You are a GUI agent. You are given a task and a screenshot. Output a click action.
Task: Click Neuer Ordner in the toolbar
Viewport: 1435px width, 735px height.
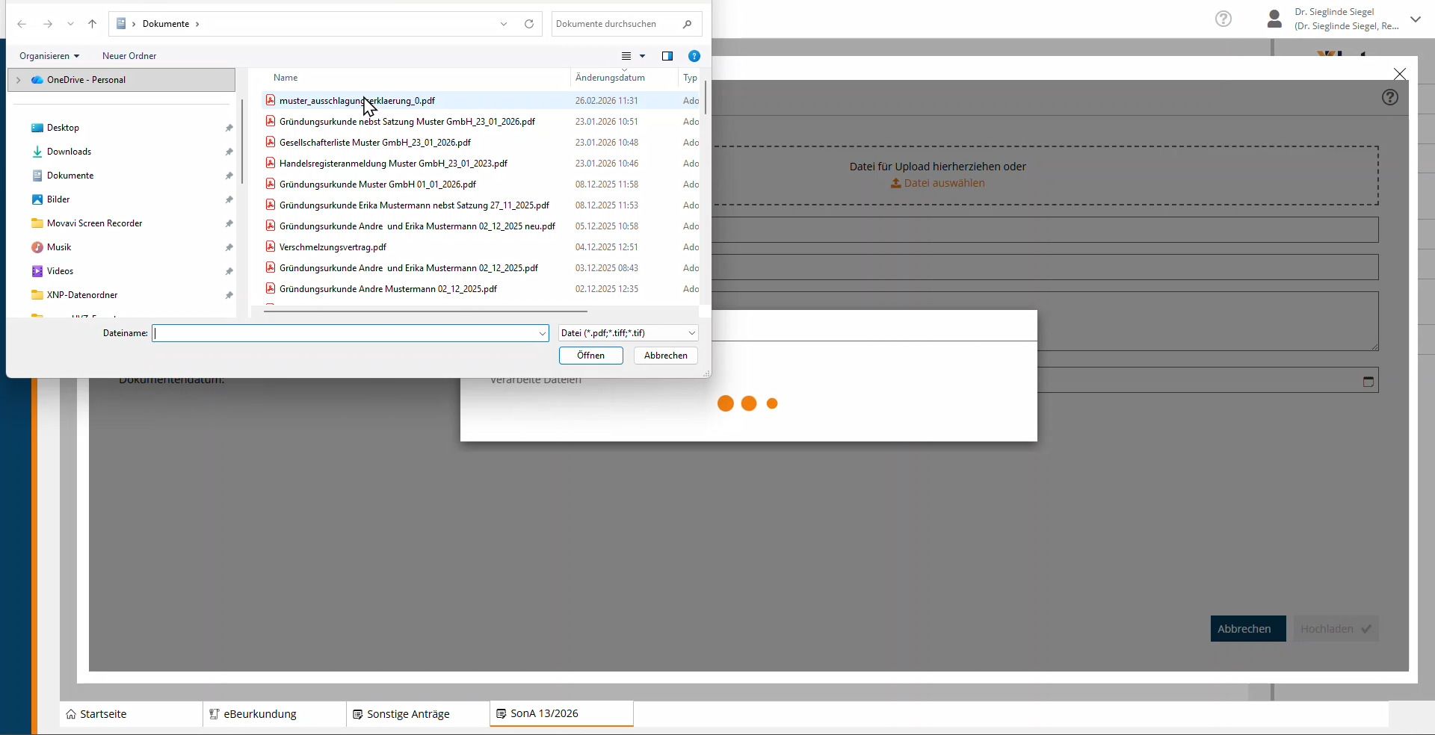[x=129, y=56]
